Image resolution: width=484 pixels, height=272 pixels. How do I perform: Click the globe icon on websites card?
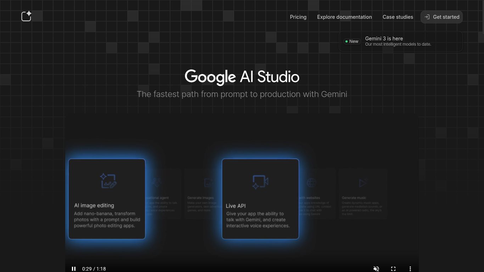tap(311, 183)
